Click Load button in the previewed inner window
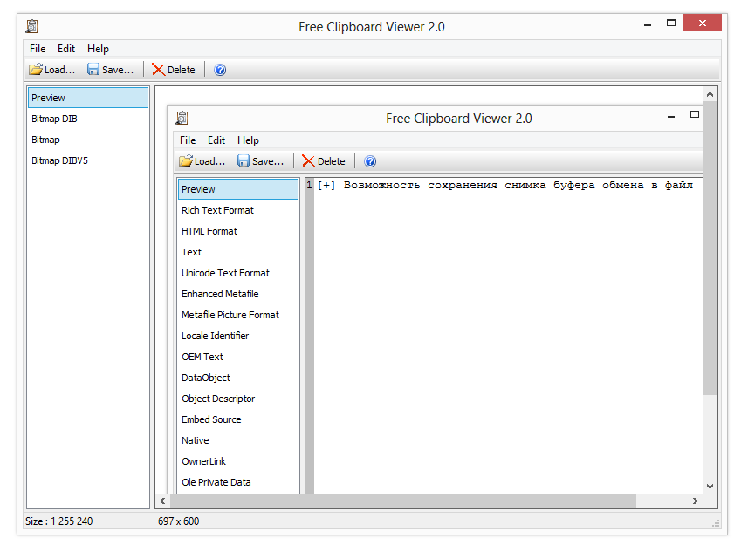741x545 pixels. click(x=202, y=161)
